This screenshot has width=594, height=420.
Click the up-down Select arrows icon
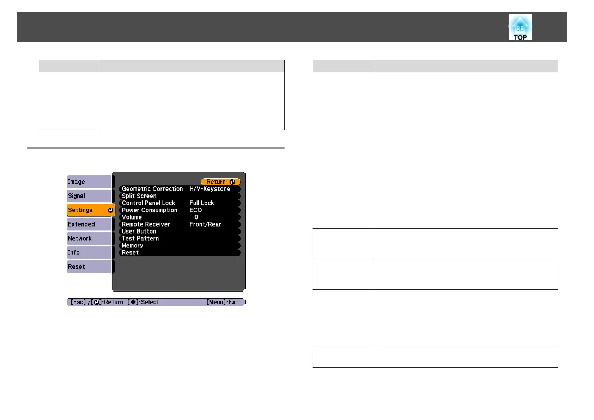coord(133,302)
